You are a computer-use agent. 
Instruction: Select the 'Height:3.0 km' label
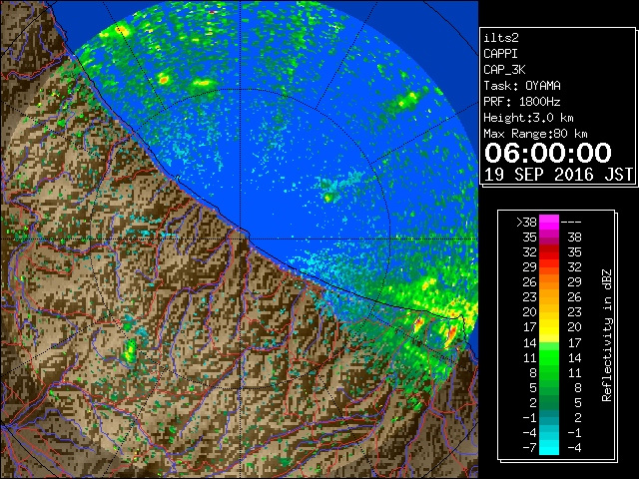coord(528,118)
